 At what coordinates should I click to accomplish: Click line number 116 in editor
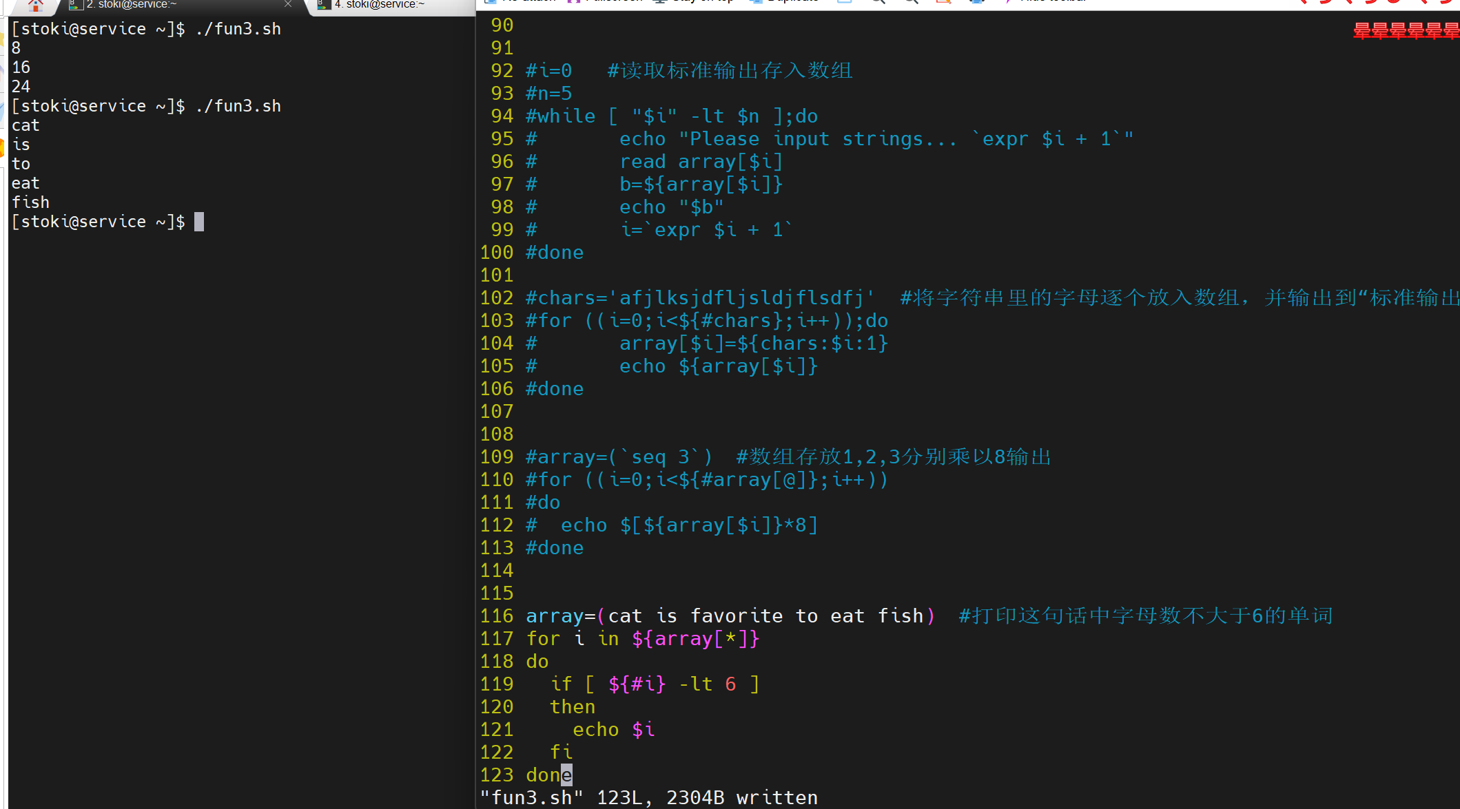497,616
